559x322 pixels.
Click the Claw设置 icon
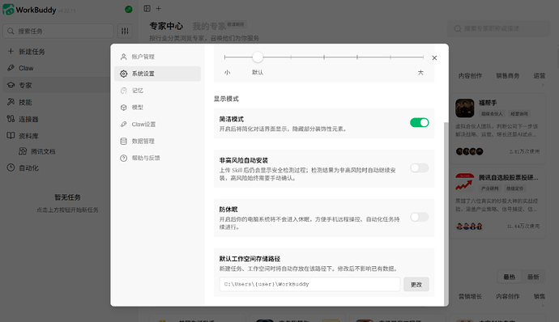click(123, 125)
